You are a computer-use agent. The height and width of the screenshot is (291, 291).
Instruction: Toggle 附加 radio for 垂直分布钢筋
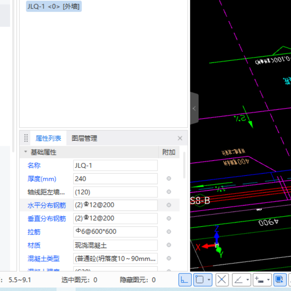point(169,218)
